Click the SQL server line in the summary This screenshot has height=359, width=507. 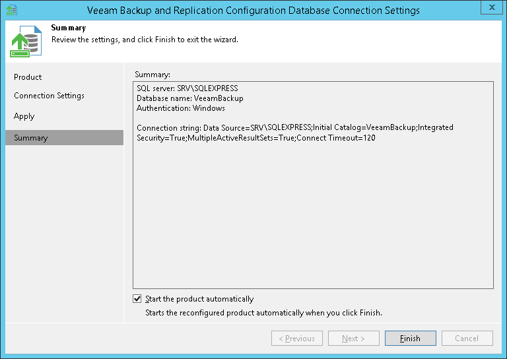(187, 88)
